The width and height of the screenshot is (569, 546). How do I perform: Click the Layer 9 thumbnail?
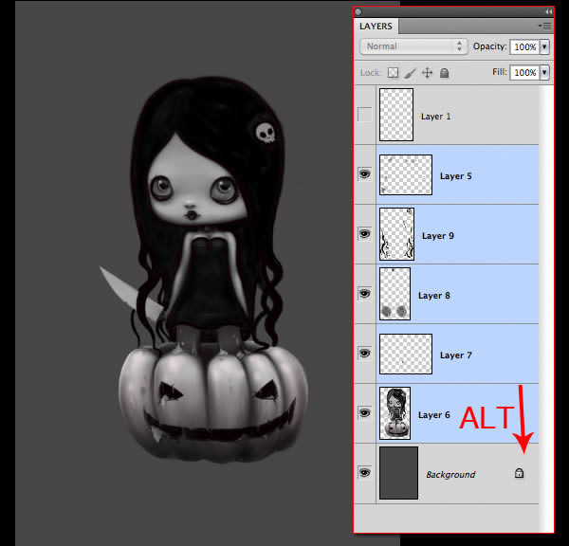tap(396, 234)
